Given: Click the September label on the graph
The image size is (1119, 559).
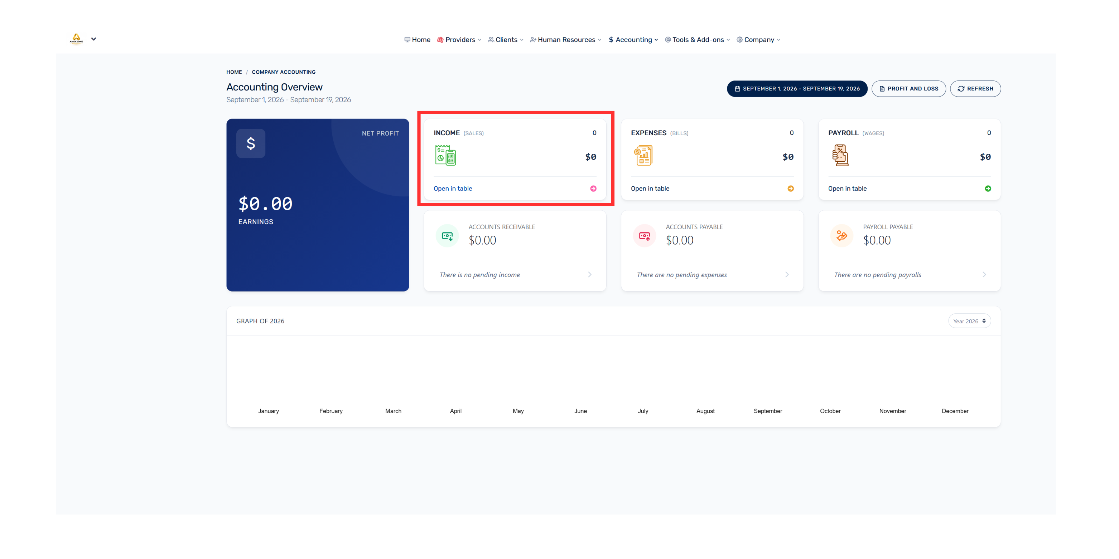Looking at the screenshot, I should point(768,411).
